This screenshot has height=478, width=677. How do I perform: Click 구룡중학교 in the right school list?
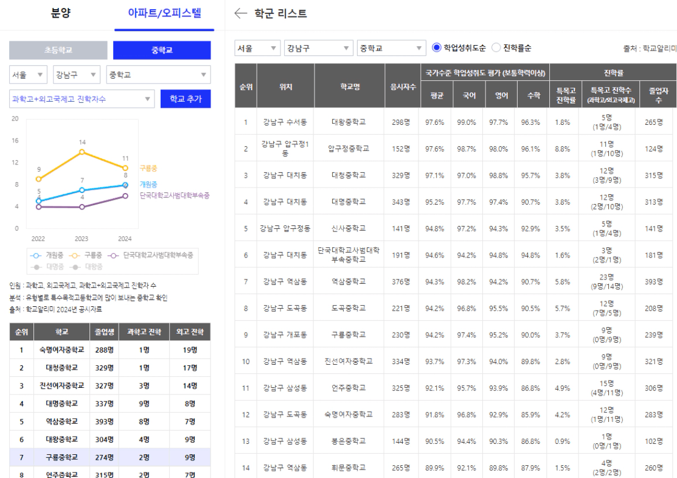[349, 335]
